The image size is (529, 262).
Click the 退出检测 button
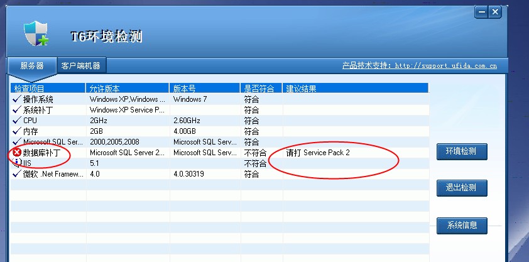[x=462, y=188]
